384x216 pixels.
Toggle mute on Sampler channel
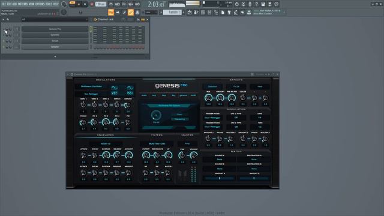click(x=4, y=47)
